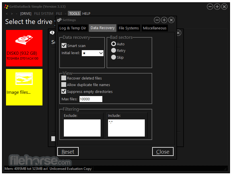Click the Max files input field
Image resolution: width=232 pixels, height=175 pixels.
91,99
